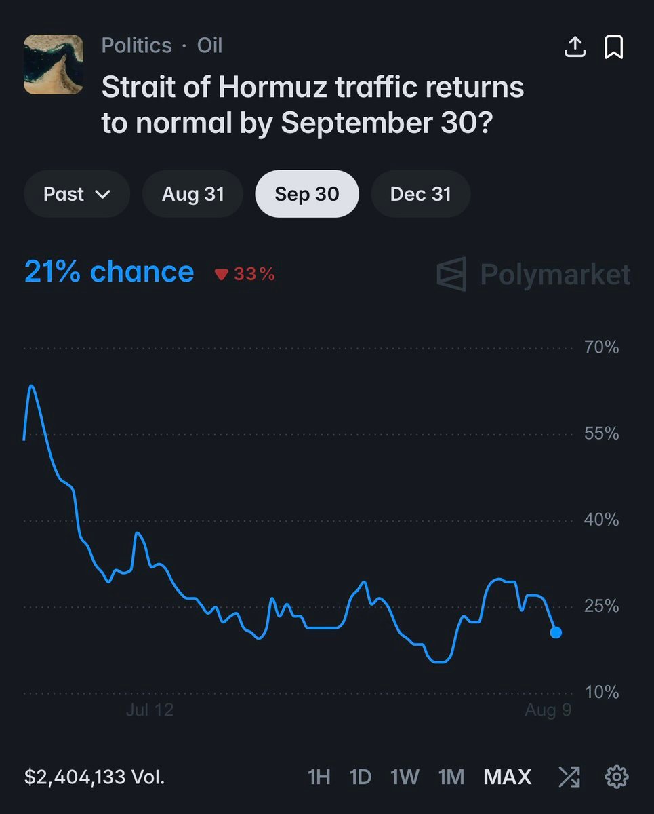The height and width of the screenshot is (814, 654).
Task: Bookmark this market with the bookmark icon
Action: point(614,47)
